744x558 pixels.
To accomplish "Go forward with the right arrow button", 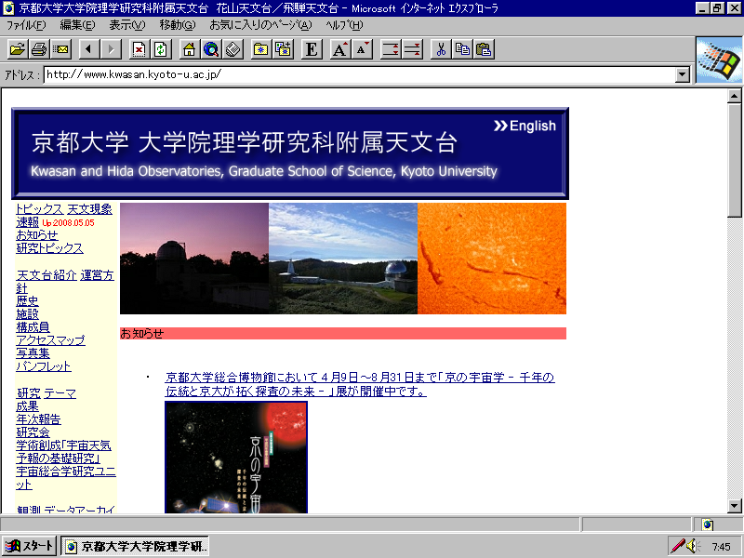I will point(111,49).
